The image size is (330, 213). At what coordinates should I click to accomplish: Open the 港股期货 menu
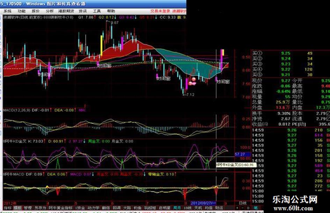pos(66,11)
